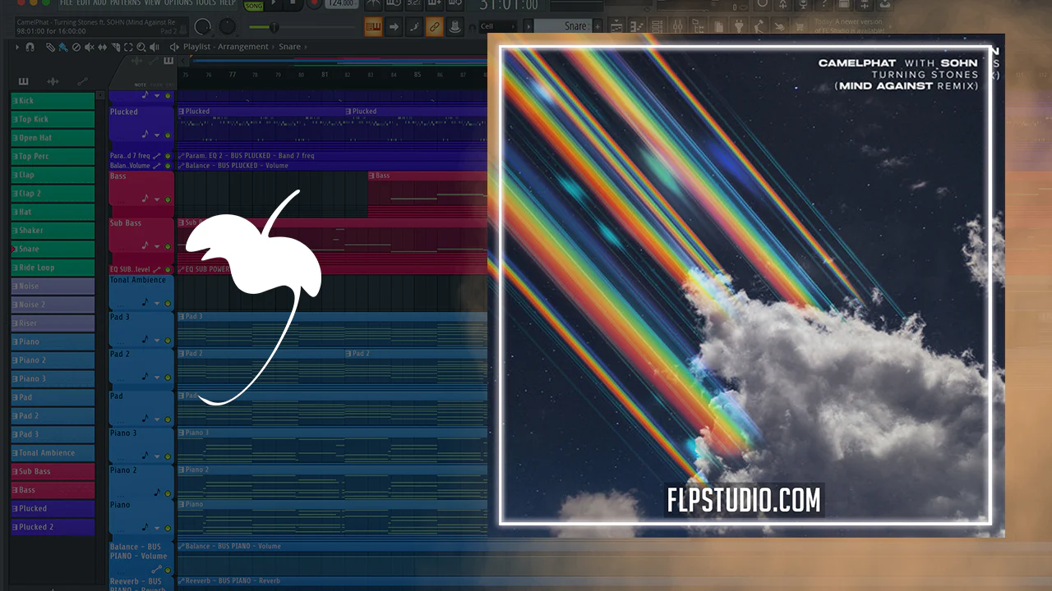Mute the Sub Bass track
The width and height of the screenshot is (1052, 591).
(x=168, y=245)
